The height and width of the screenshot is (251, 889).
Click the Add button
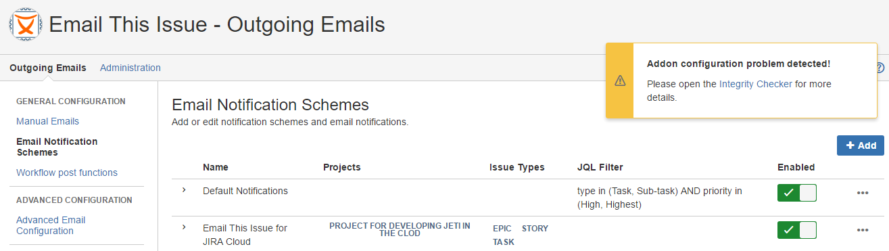click(x=861, y=145)
